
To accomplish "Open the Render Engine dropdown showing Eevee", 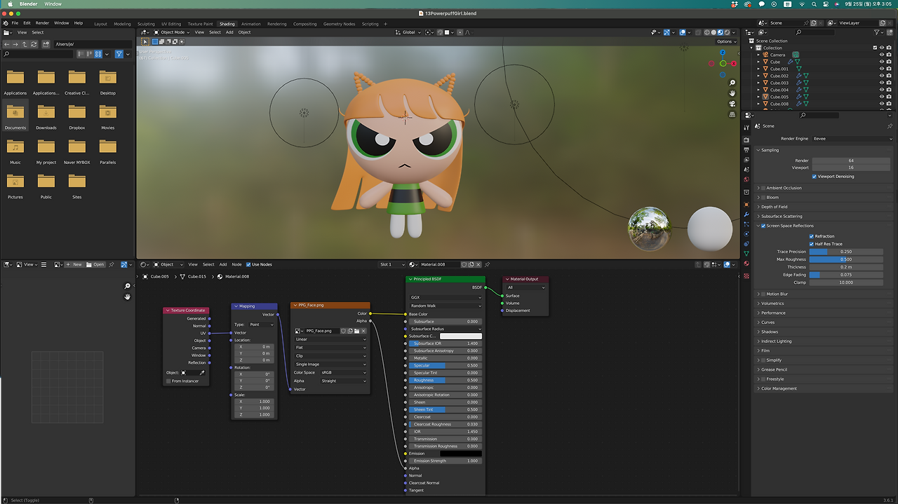I will 852,139.
